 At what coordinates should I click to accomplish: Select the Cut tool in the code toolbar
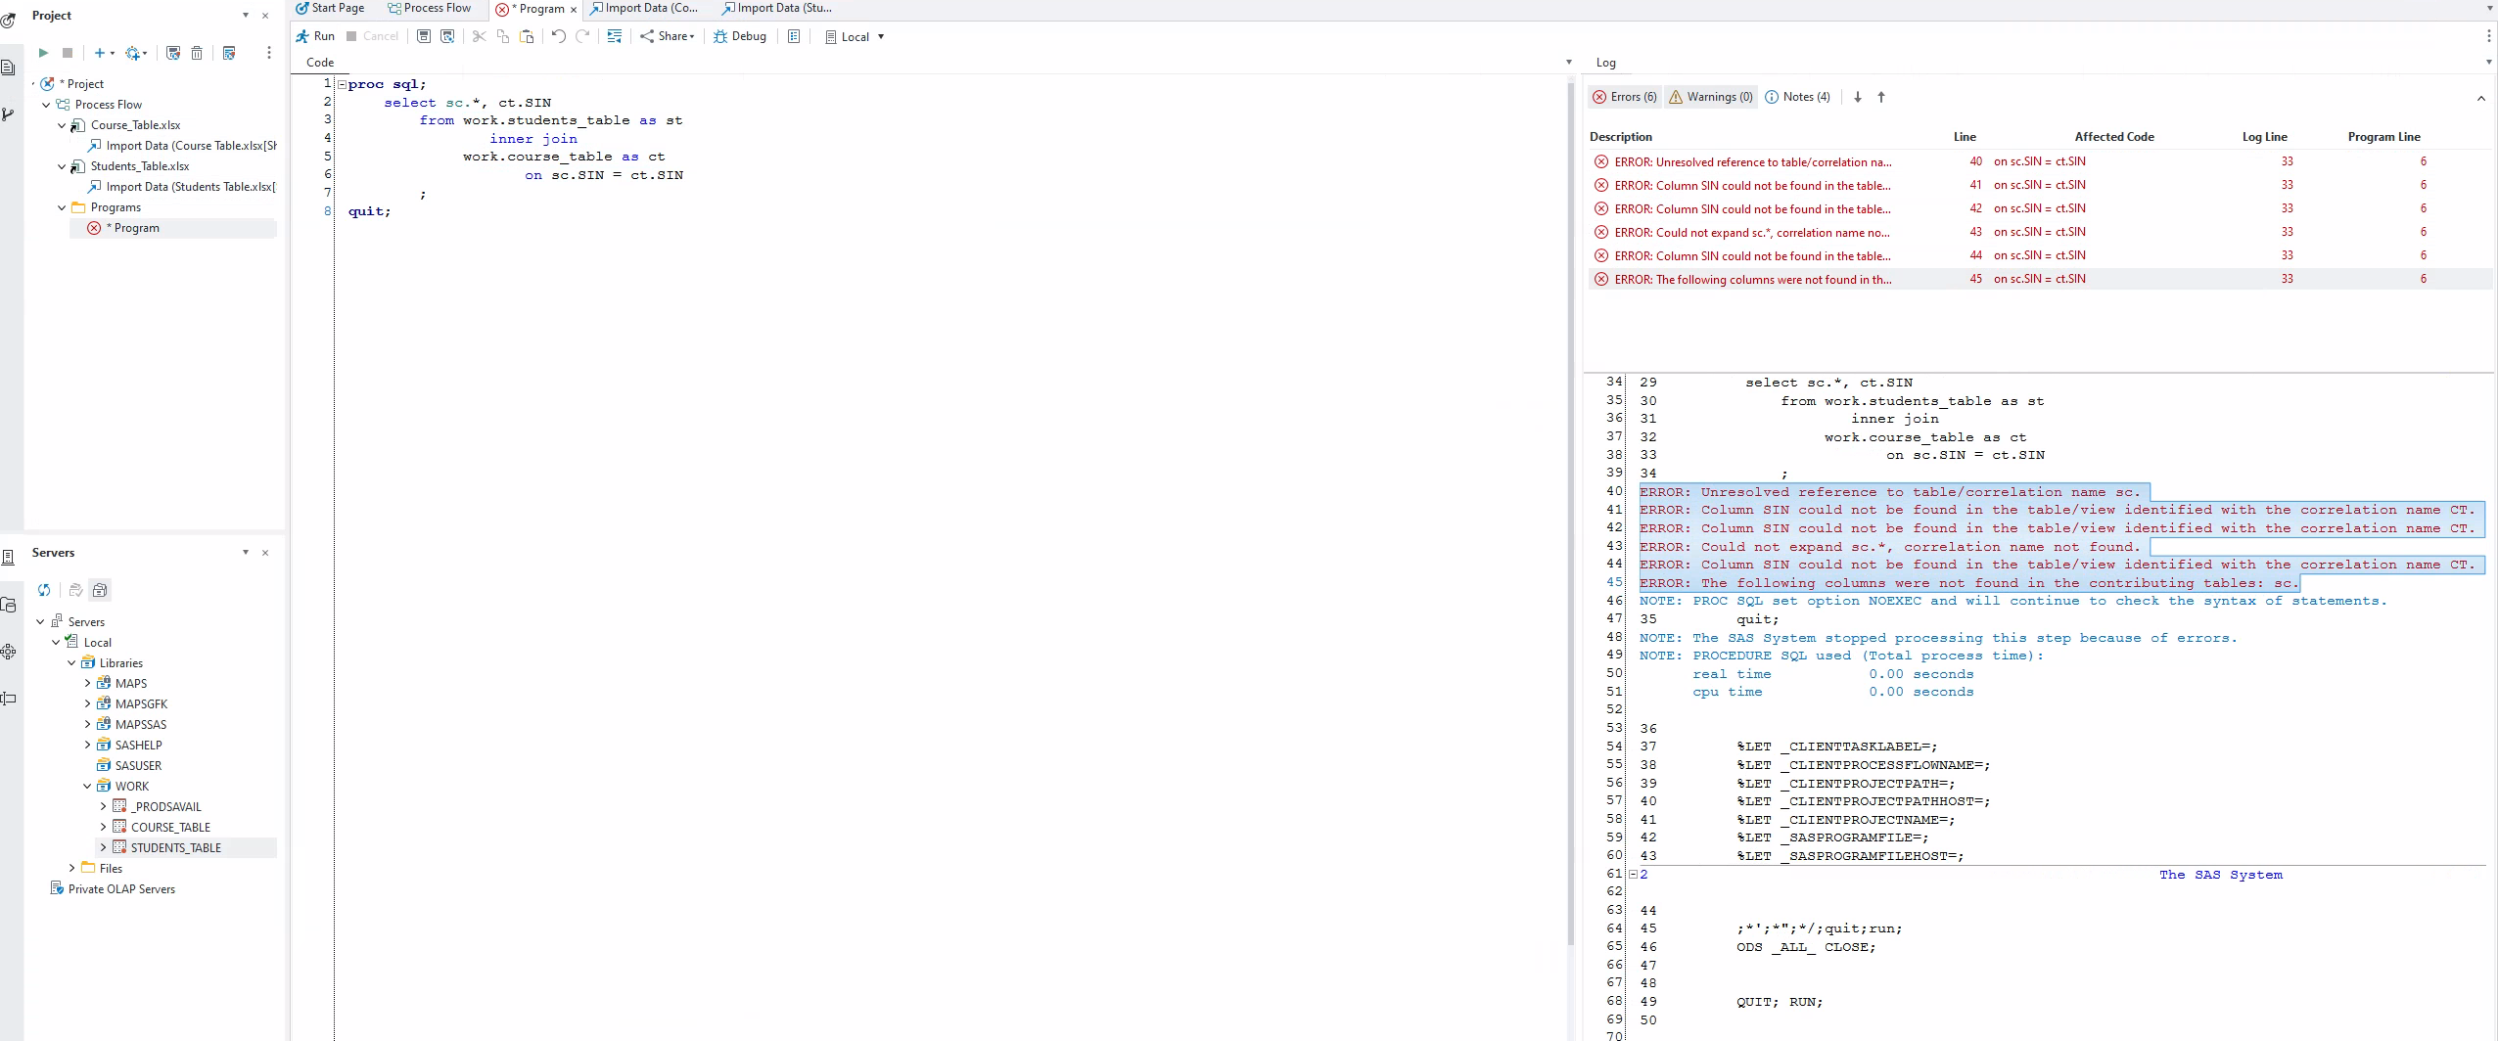(x=478, y=36)
